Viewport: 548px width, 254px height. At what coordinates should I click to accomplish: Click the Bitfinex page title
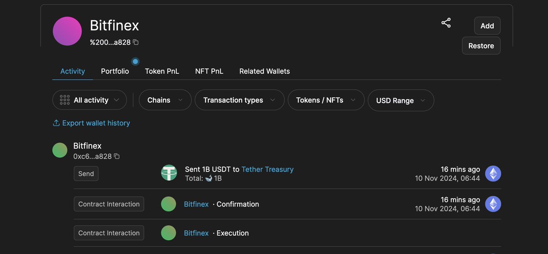114,25
